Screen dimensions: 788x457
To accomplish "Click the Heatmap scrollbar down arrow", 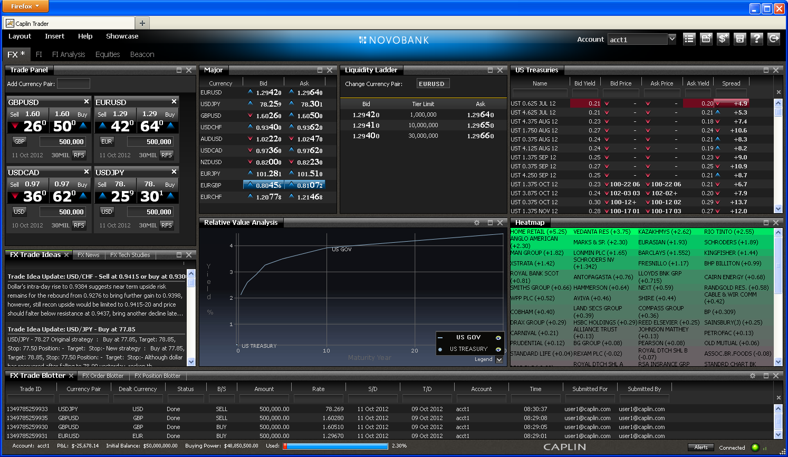I will coord(778,361).
